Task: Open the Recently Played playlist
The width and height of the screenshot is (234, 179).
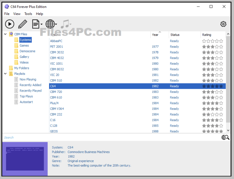Action: (x=31, y=91)
